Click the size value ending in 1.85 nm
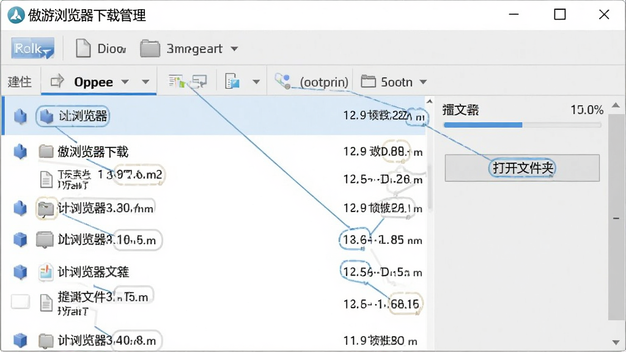This screenshot has height=352, width=626. [383, 240]
